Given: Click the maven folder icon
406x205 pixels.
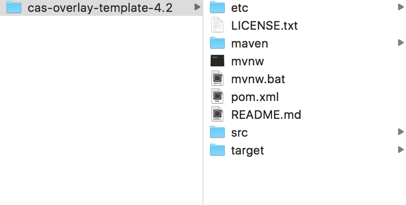Looking at the screenshot, I should [x=218, y=43].
